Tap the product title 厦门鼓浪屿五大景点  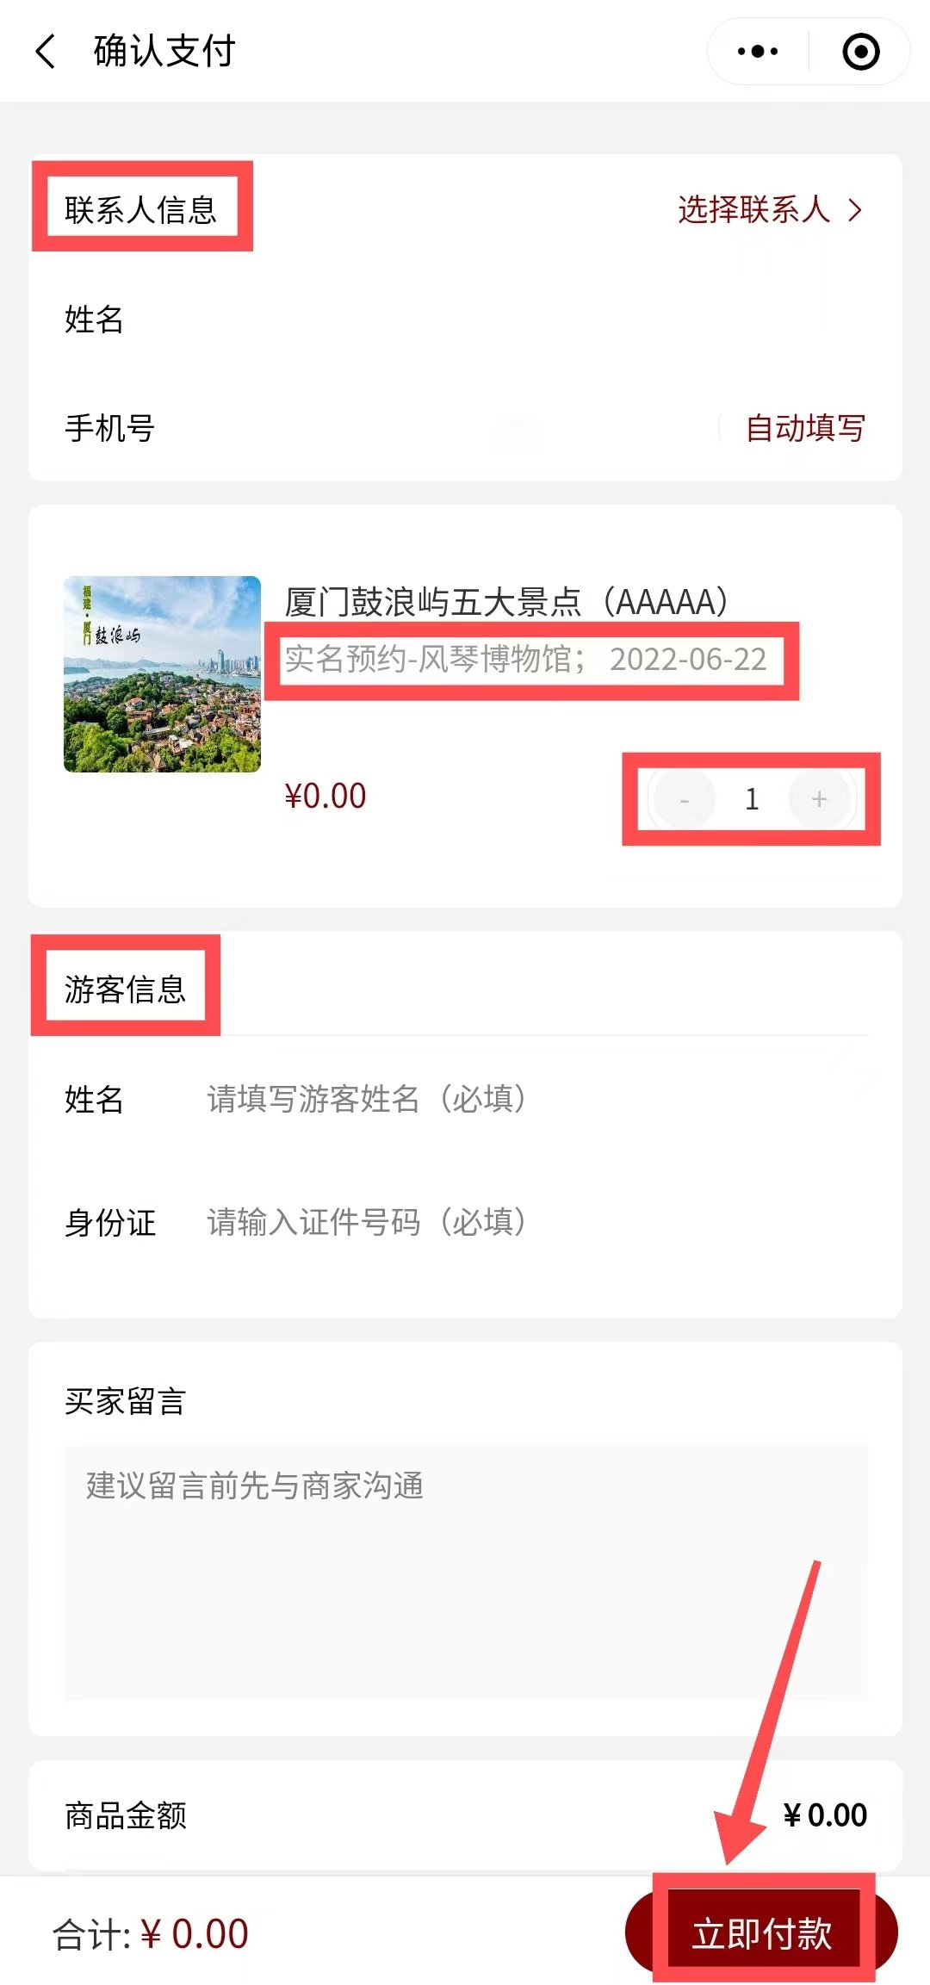(x=506, y=602)
